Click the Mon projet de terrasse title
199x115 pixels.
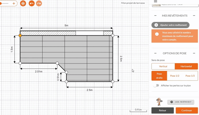coord(133,3)
